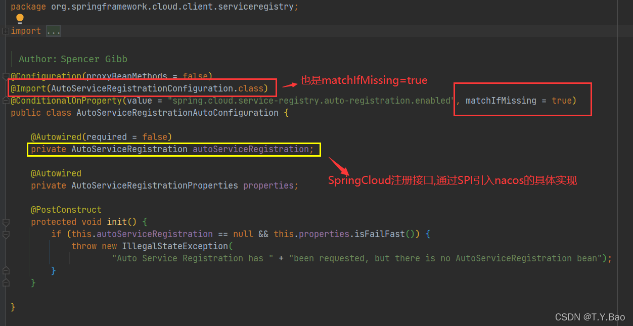633x326 pixels.
Task: Click the spring.cloud.service-registry.auto-registration.enabled string
Action: coord(311,101)
